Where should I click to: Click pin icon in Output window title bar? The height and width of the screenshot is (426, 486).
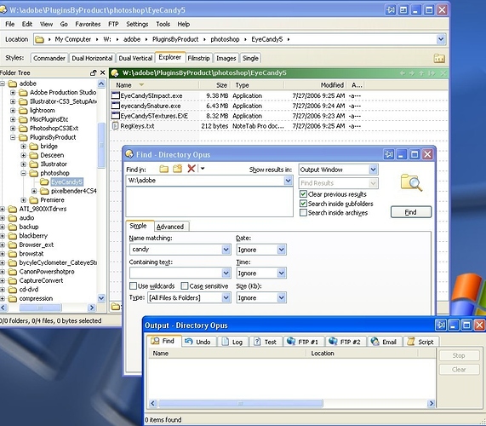pos(440,325)
